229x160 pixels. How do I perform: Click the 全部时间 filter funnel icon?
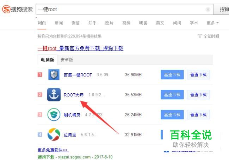(200, 36)
